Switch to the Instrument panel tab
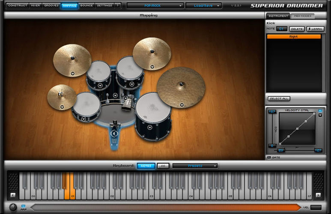 278,16
